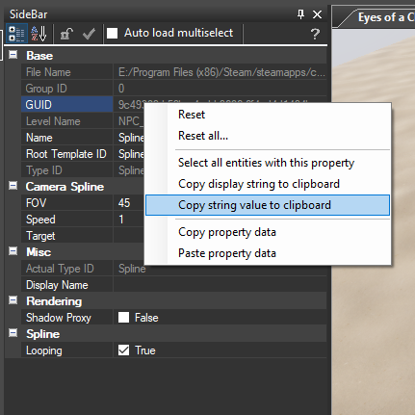Uncheck the Looping checkbox

point(123,350)
